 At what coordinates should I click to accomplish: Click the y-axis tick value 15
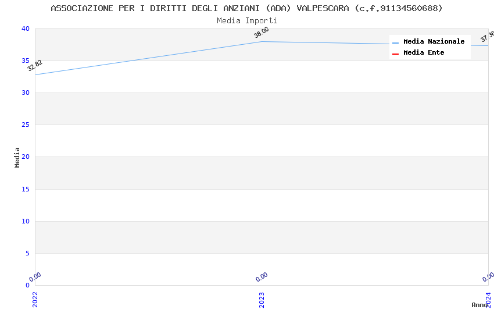[x=26, y=189]
